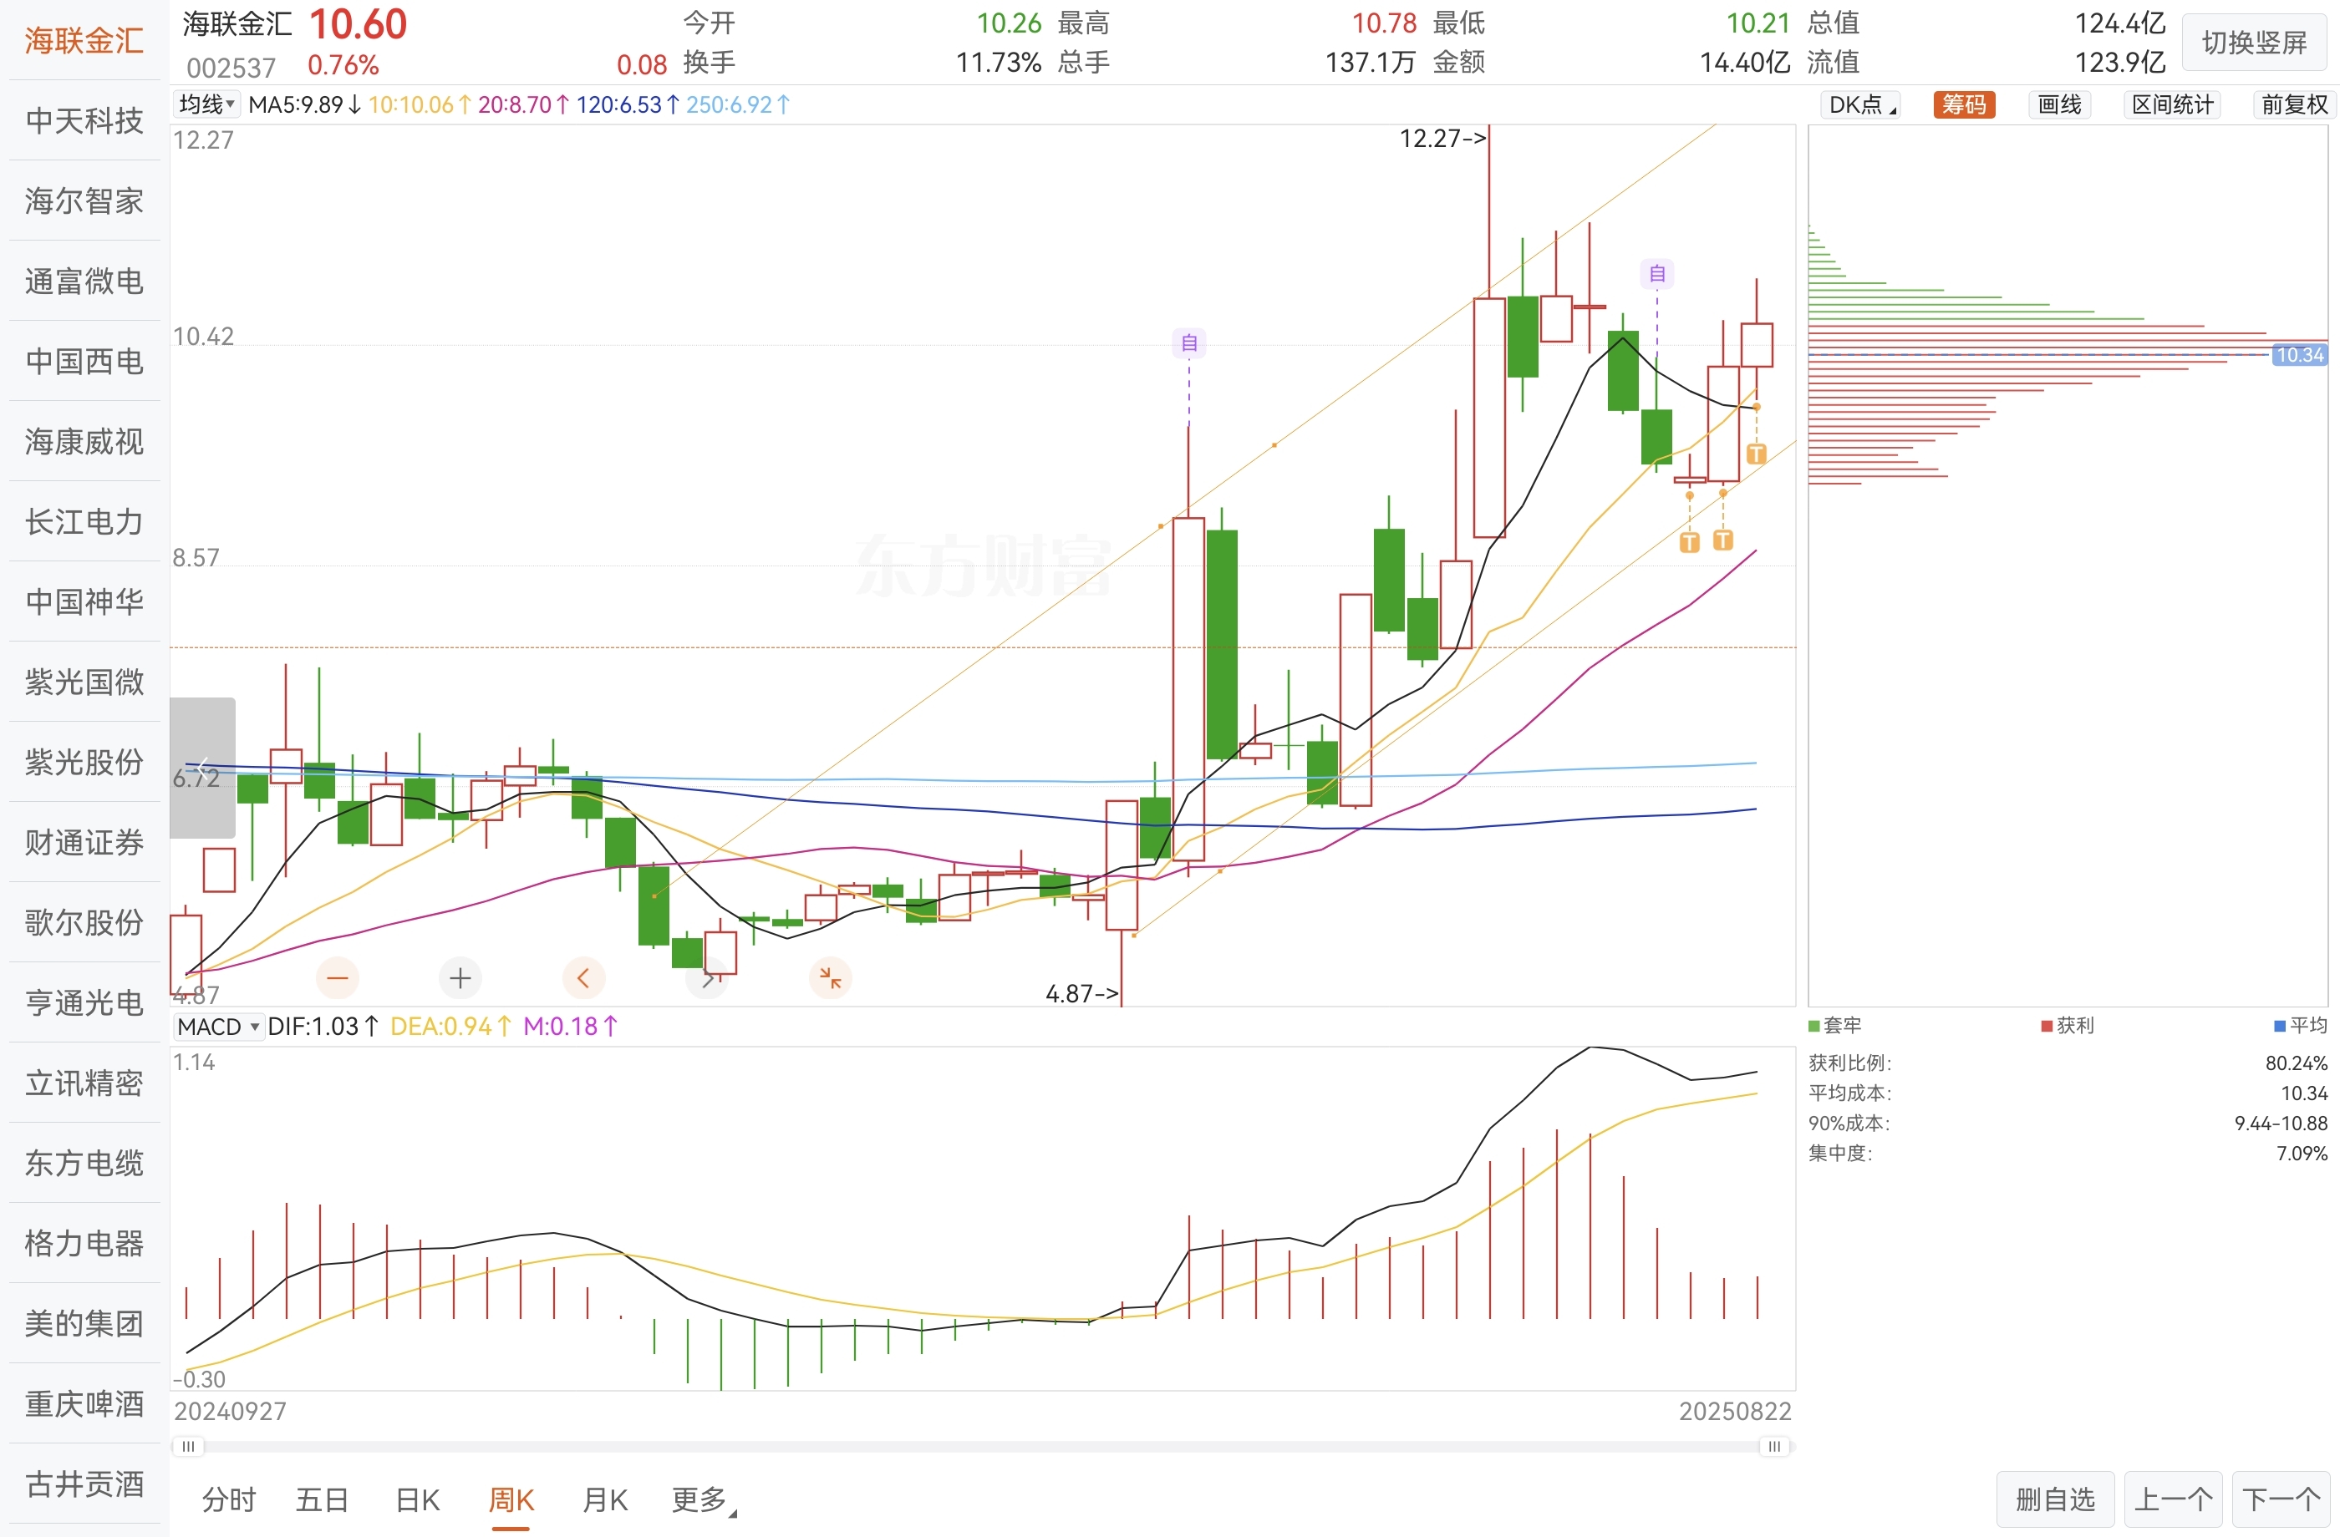Click the zoom in plus icon
2340x1537 pixels.
pyautogui.click(x=460, y=978)
